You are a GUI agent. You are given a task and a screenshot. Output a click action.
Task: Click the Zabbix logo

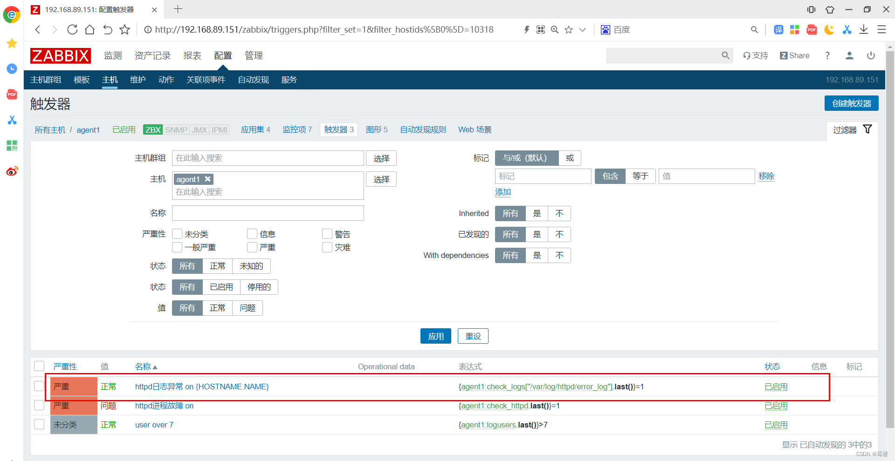(x=61, y=56)
